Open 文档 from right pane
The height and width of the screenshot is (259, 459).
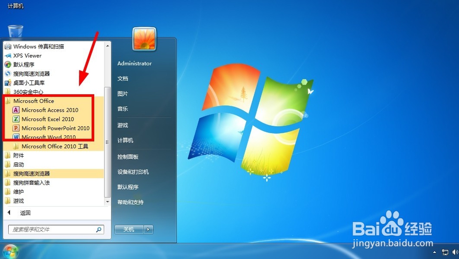[123, 79]
